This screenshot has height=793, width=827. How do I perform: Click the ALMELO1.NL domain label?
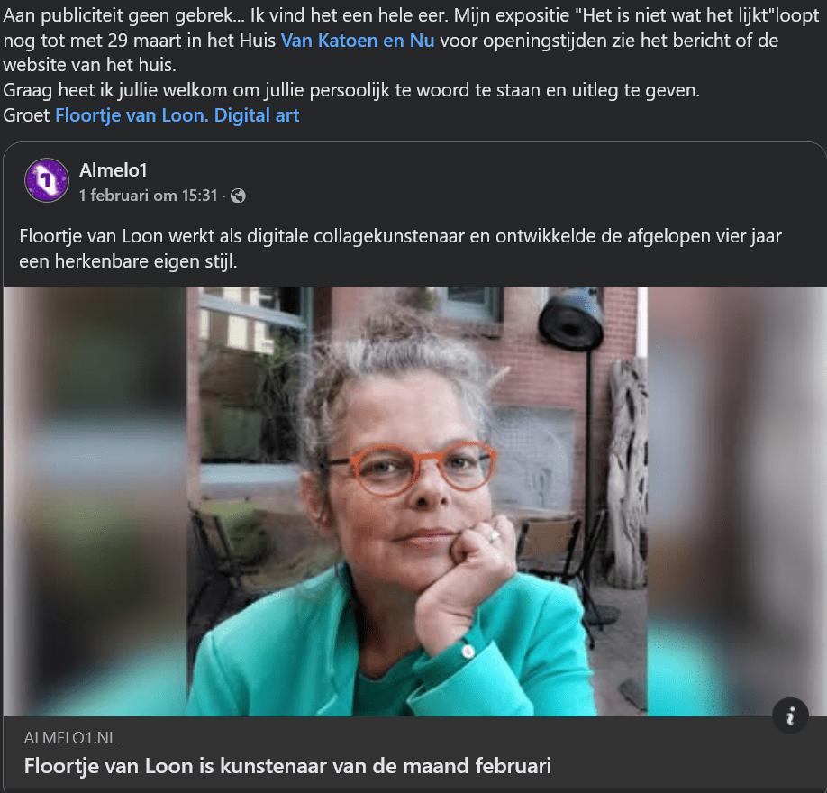pos(70,738)
